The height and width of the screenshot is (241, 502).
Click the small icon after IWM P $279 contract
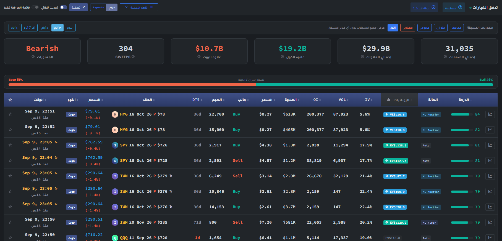pyautogui.click(x=171, y=176)
